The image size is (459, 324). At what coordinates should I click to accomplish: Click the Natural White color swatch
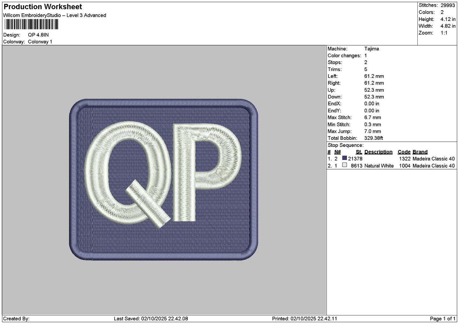point(344,165)
